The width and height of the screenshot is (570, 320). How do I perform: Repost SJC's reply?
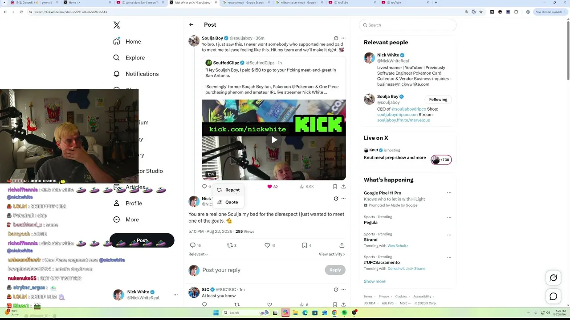(x=237, y=305)
